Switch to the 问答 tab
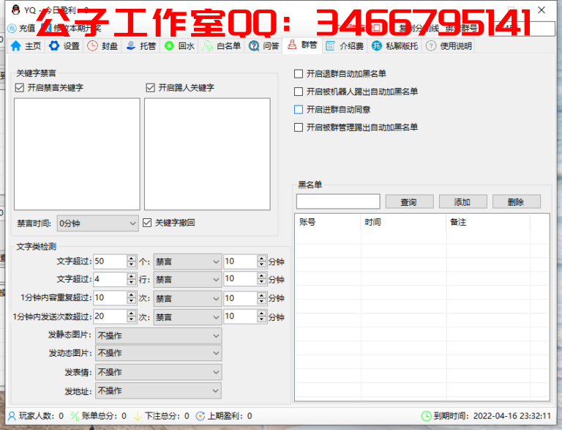This screenshot has width=562, height=430. (263, 46)
